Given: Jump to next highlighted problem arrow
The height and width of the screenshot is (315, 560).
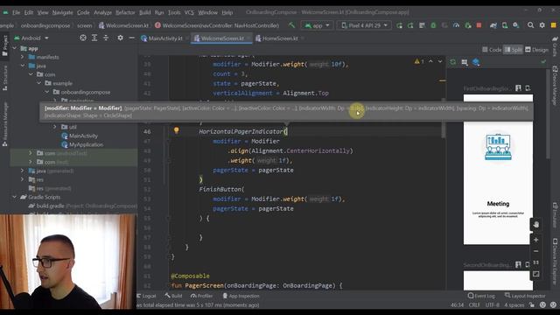Looking at the screenshot, I should [440, 61].
